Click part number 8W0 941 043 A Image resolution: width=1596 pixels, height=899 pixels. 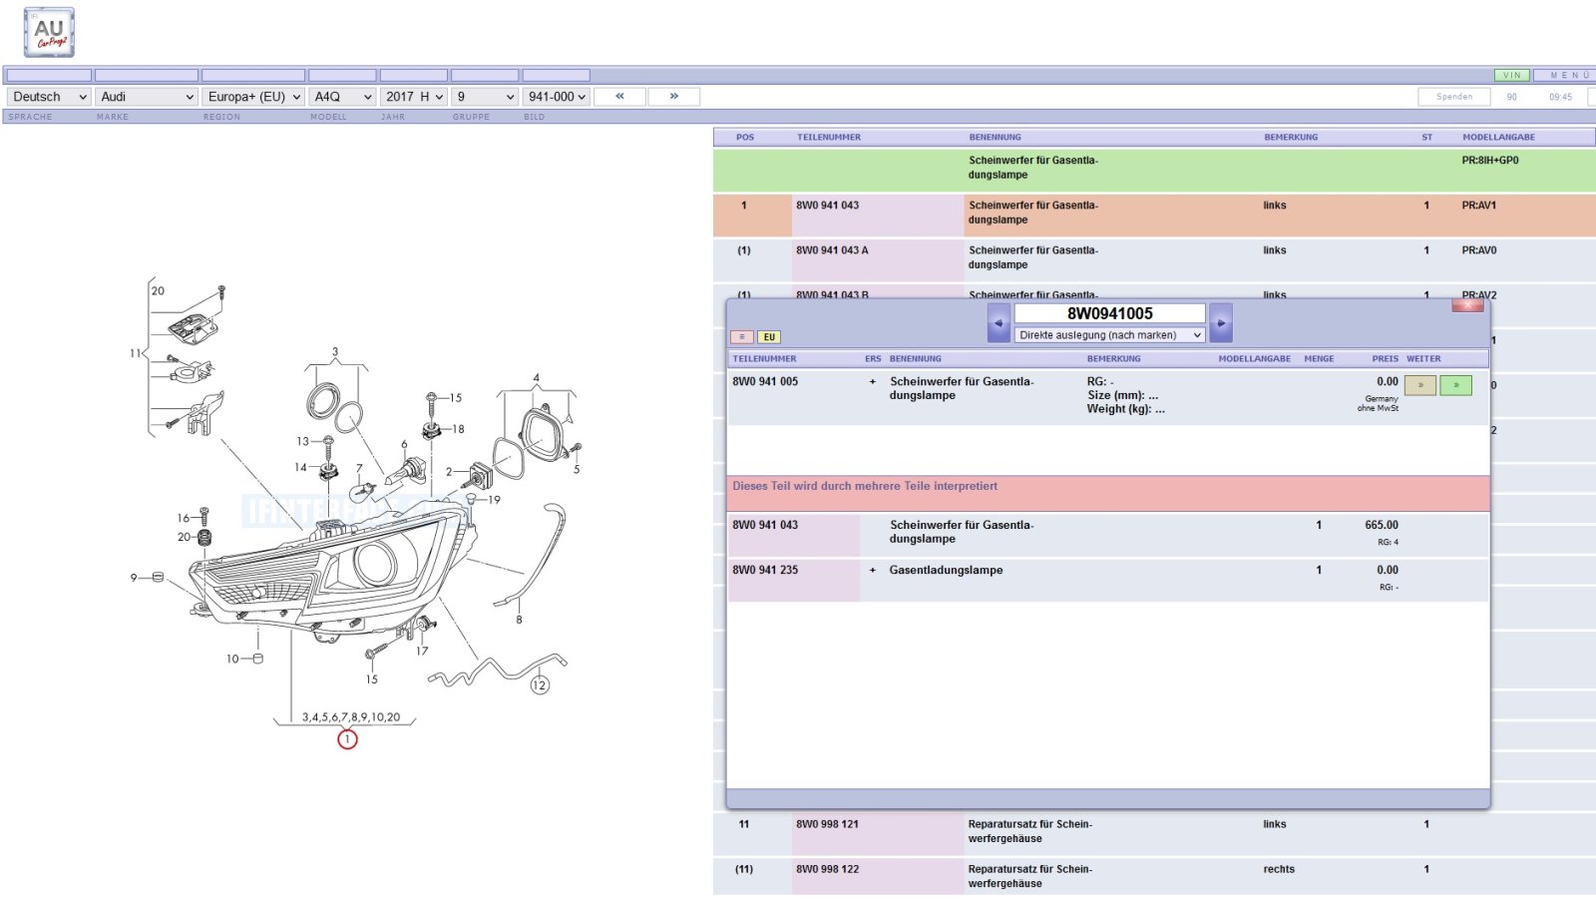(832, 250)
